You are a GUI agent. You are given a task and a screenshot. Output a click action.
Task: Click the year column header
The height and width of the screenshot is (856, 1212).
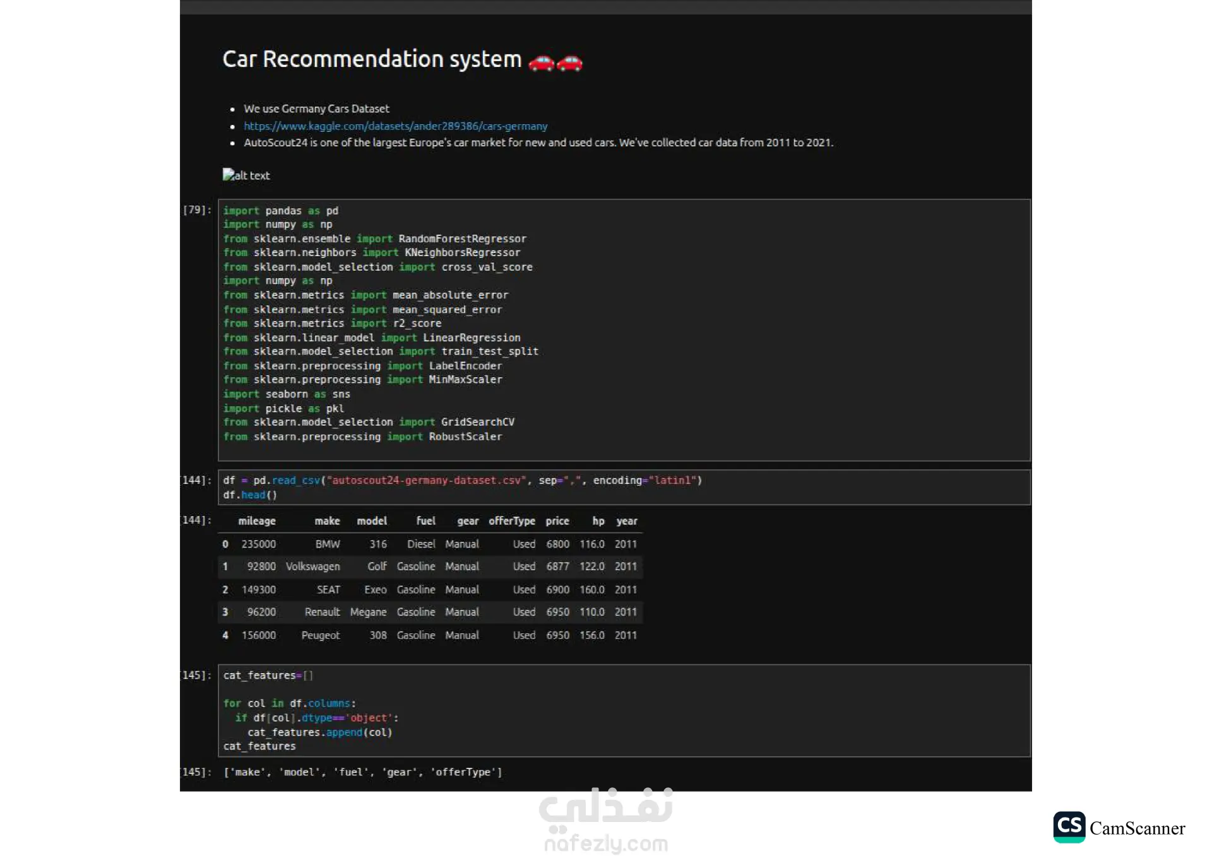click(626, 521)
